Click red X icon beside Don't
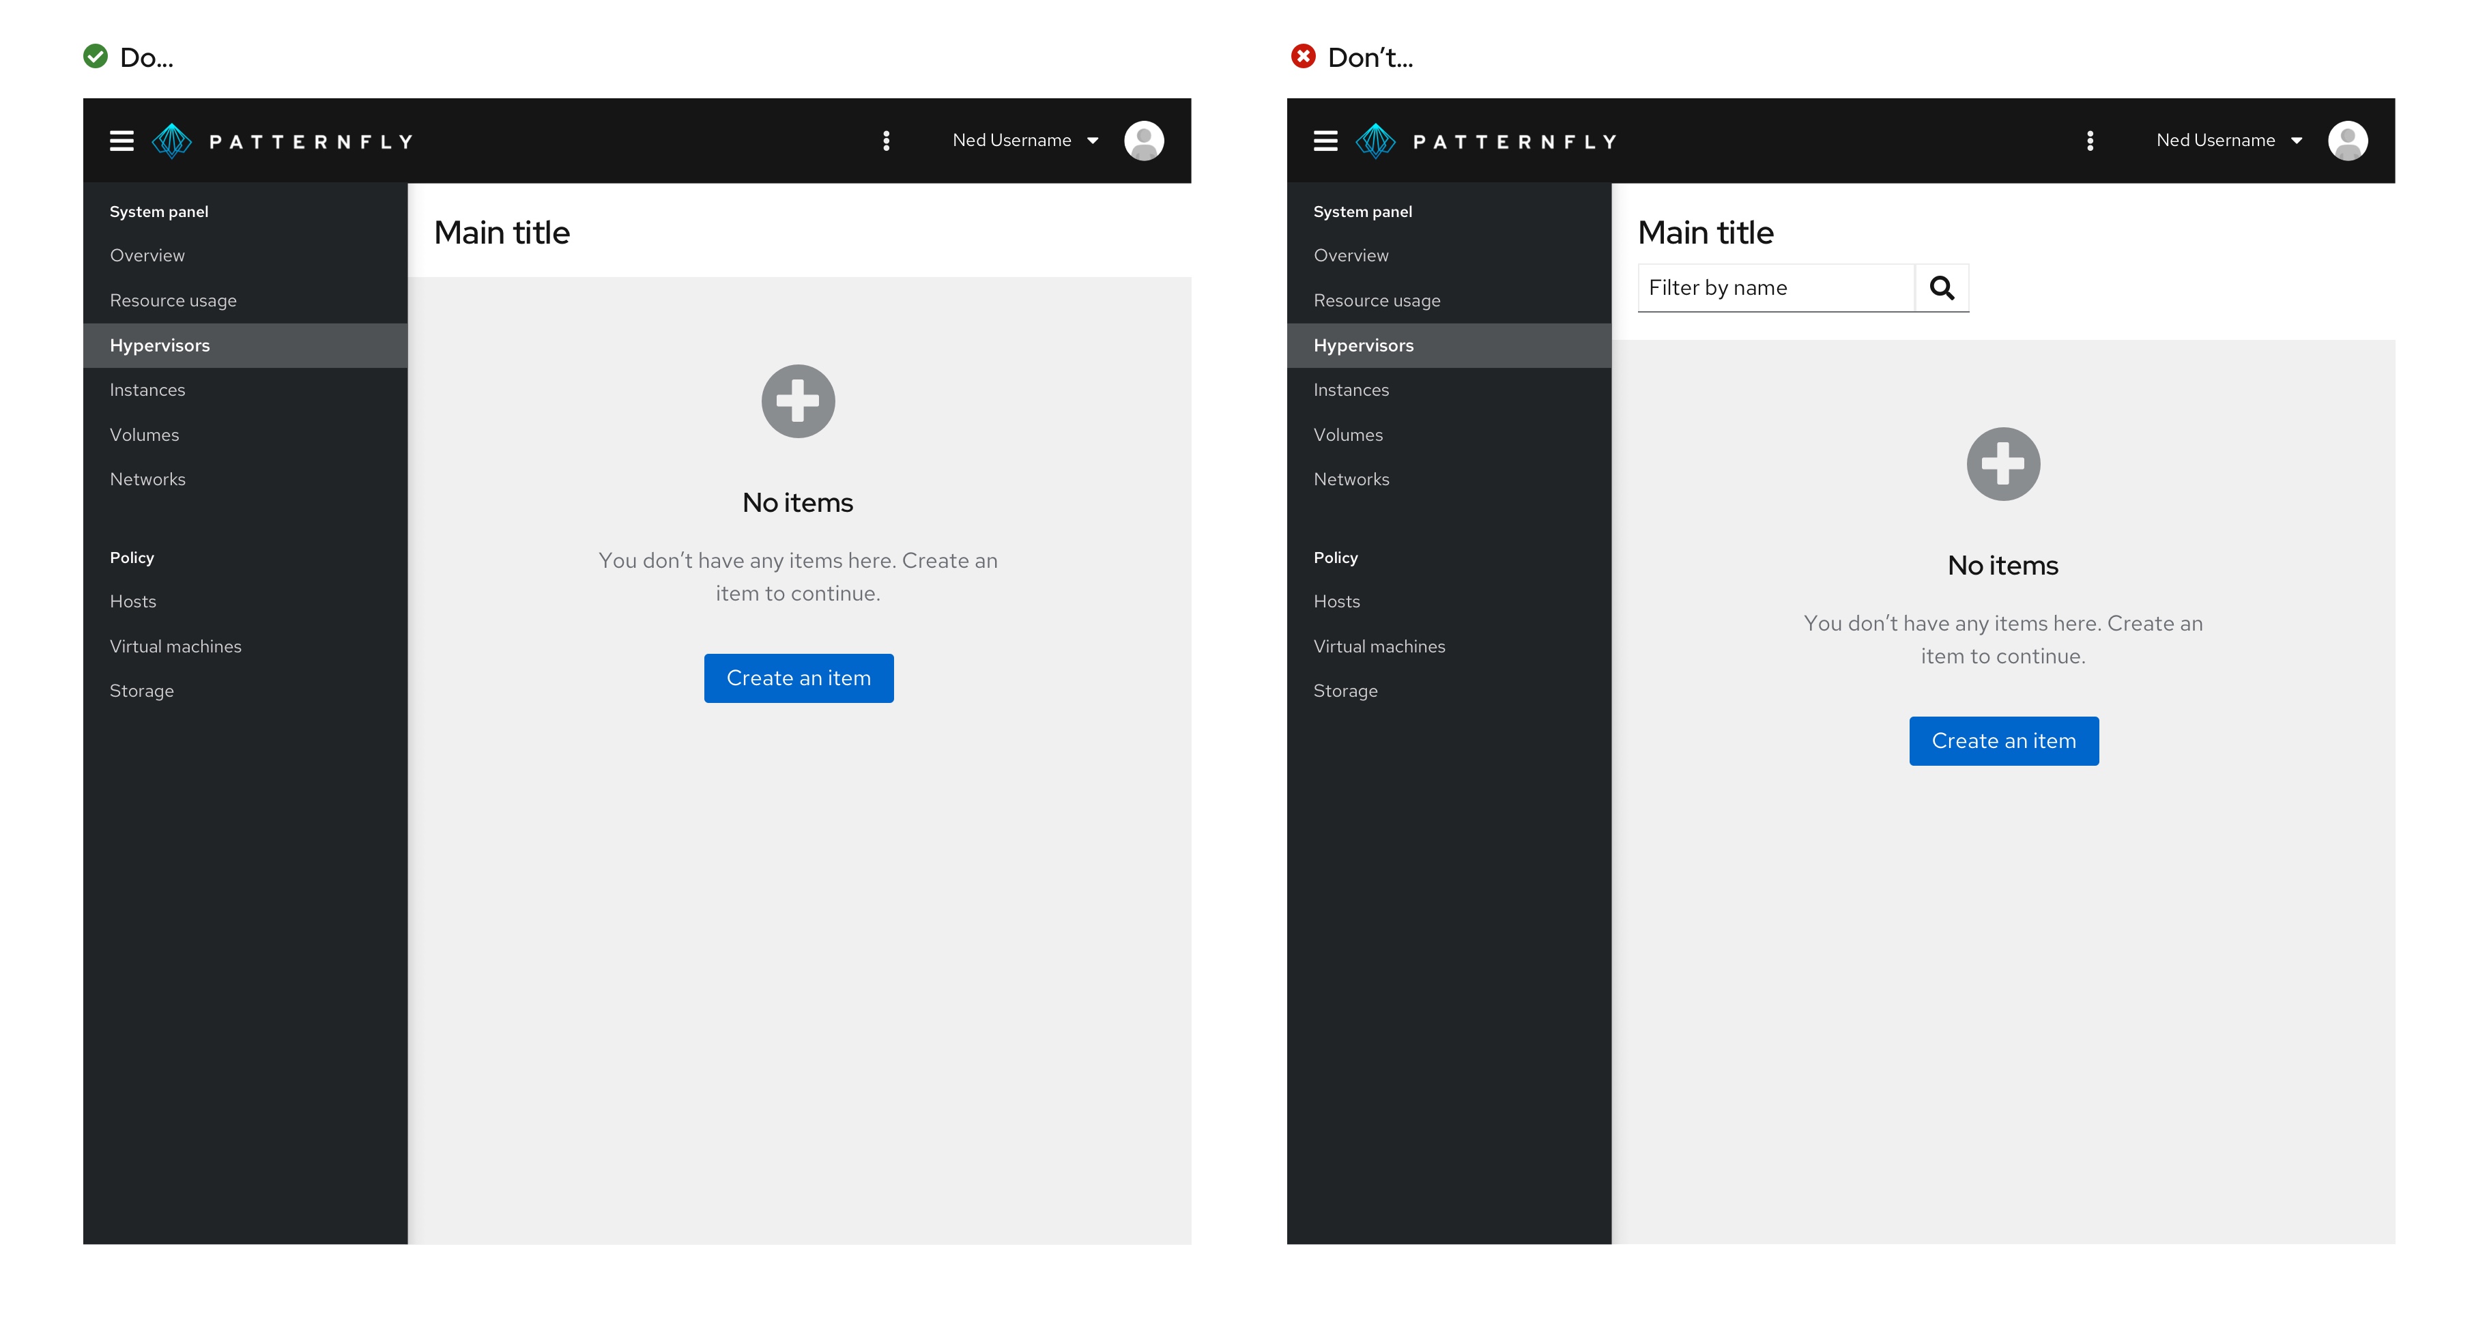This screenshot has height=1324, width=2472. 1303,57
